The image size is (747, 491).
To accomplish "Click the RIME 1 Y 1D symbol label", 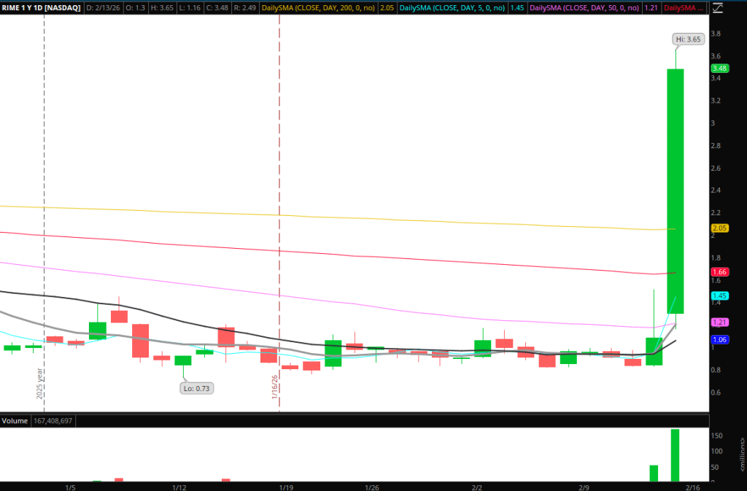I will pos(41,8).
